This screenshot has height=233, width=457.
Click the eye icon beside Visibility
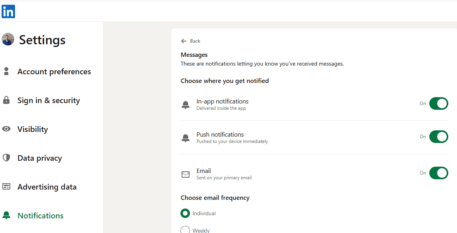[x=6, y=129]
